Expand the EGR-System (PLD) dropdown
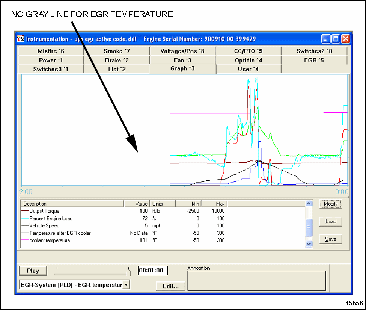Screen dimensions: 366x310 126,285
